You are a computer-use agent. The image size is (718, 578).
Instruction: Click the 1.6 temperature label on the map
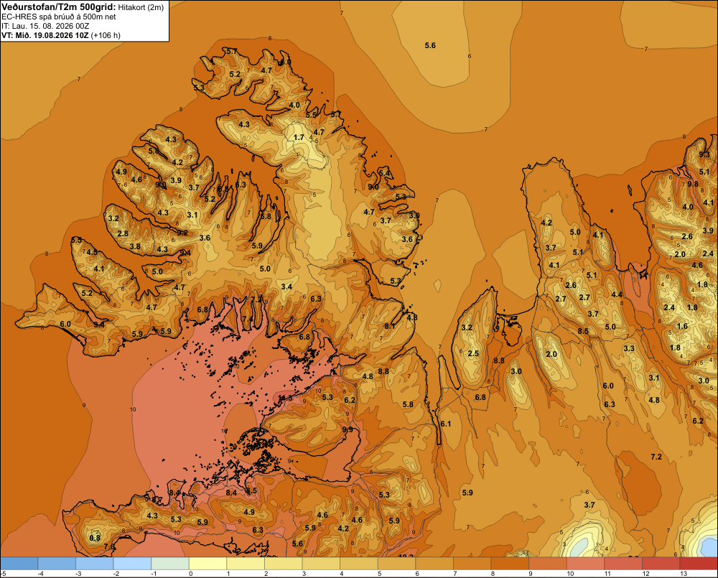[x=682, y=326]
